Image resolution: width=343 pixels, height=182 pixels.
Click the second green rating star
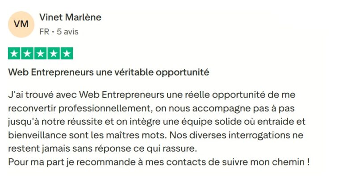(28, 54)
